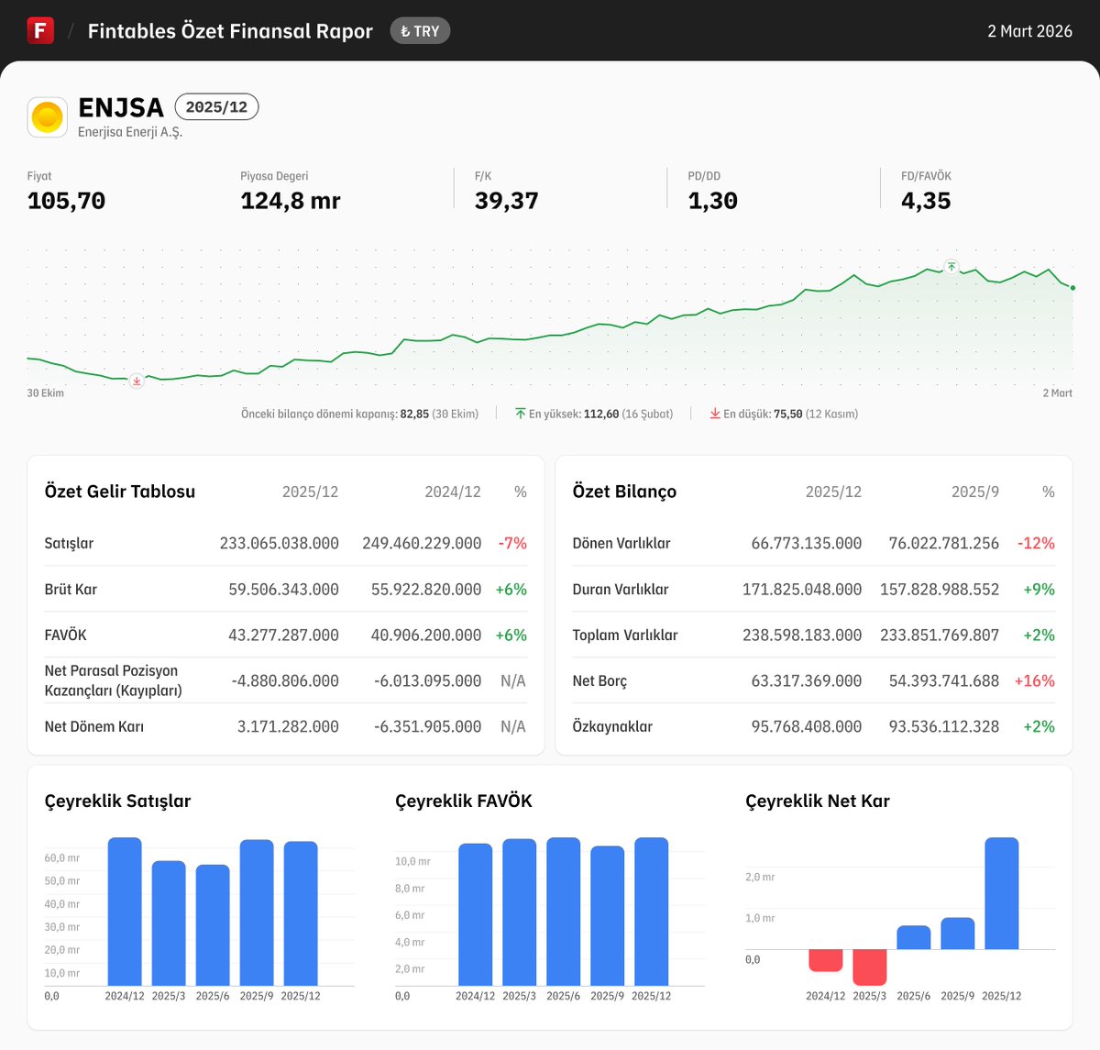The width and height of the screenshot is (1100, 1050).
Task: Open the TRY currency selector in the header
Action: tap(420, 30)
